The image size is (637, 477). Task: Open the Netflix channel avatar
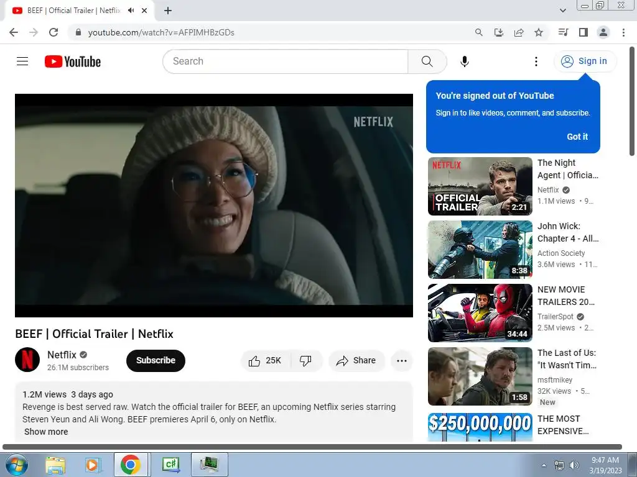click(x=27, y=360)
